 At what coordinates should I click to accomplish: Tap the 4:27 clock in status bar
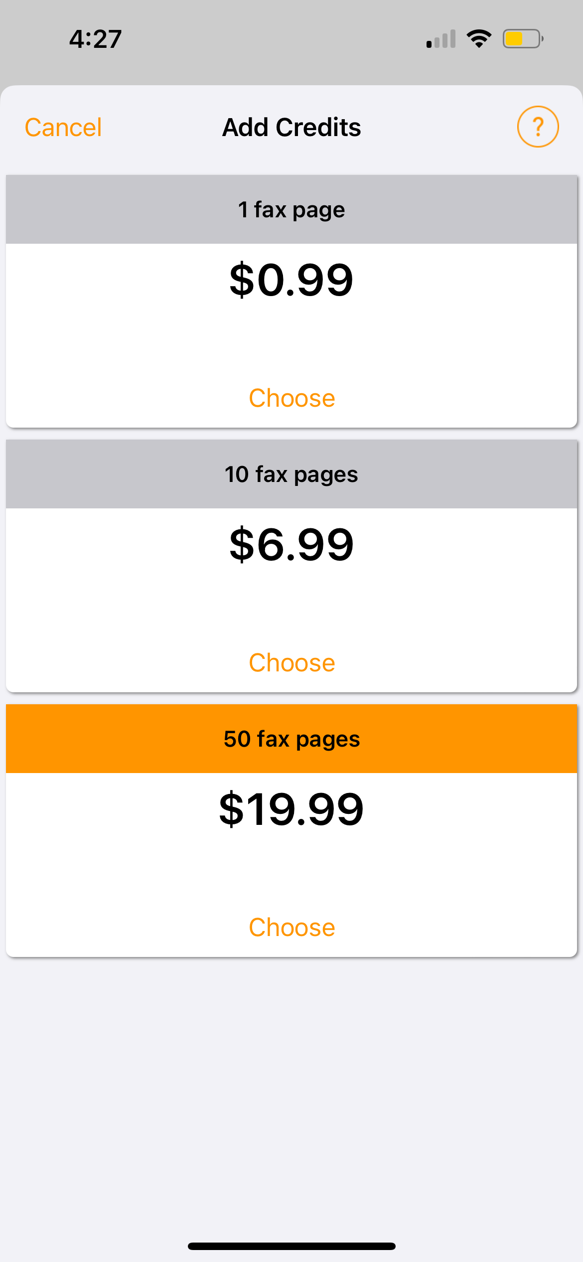(95, 39)
